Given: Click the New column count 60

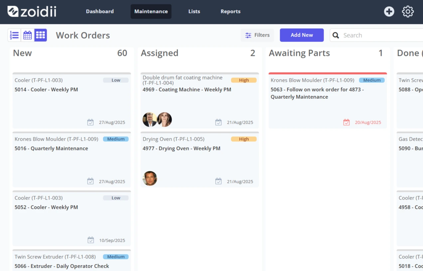Looking at the screenshot, I should pyautogui.click(x=122, y=53).
